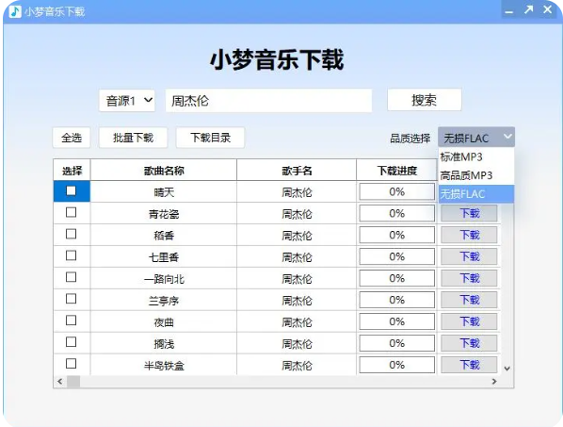The width and height of the screenshot is (563, 427).
Task: Tick the checkbox for 半岛铁盒
Action: (72, 364)
